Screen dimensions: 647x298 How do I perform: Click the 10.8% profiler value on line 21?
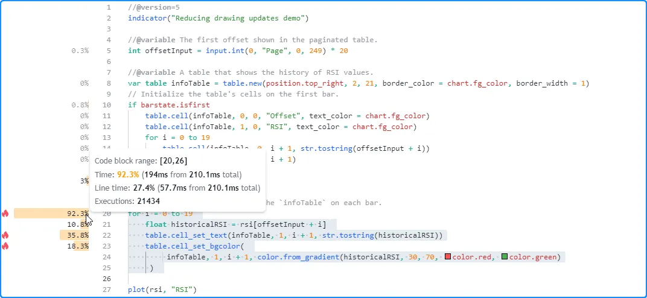(78, 224)
